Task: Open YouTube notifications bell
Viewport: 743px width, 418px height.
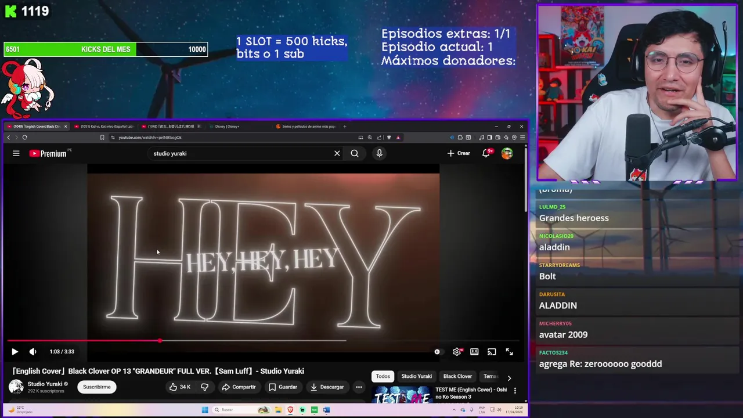Action: (486, 153)
